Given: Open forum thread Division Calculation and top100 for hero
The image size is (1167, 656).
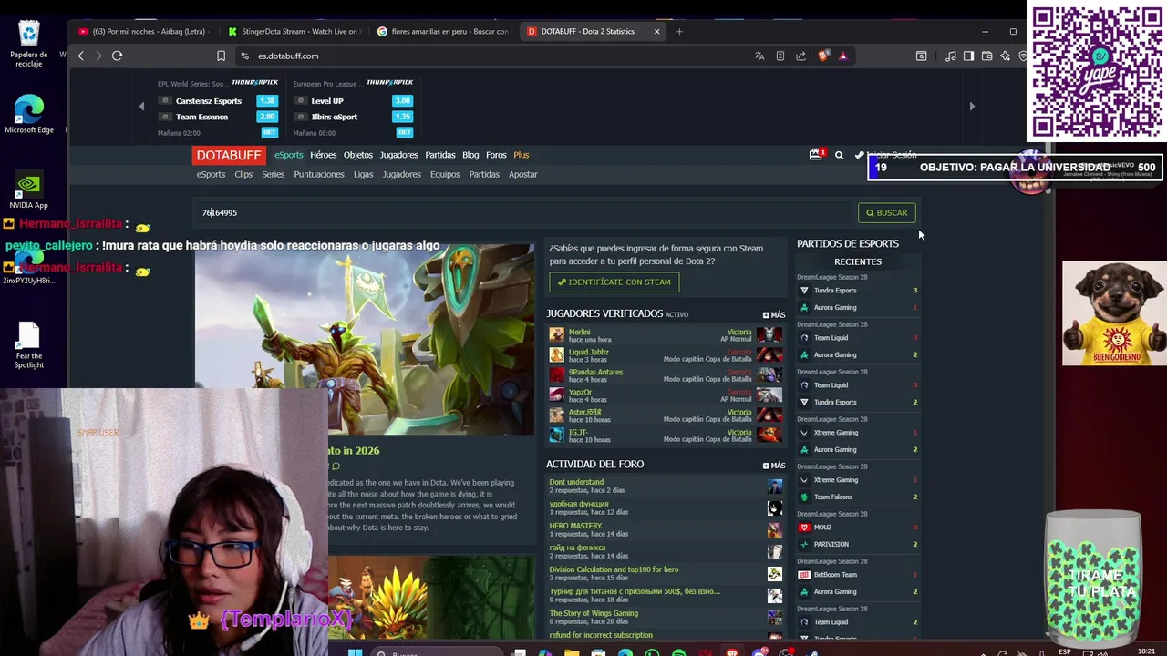Looking at the screenshot, I should (614, 569).
